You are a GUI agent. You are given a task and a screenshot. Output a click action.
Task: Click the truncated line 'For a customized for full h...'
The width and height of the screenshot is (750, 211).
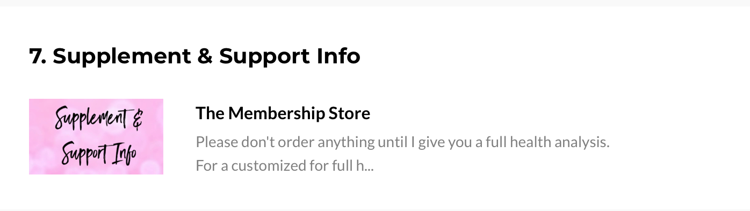[x=284, y=165]
